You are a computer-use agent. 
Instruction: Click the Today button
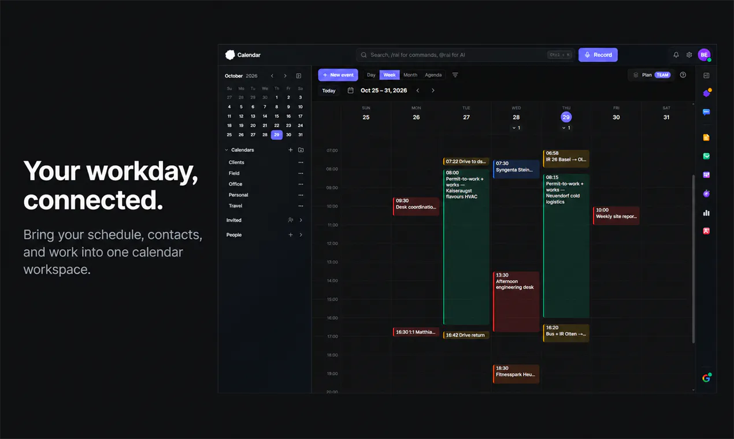pyautogui.click(x=329, y=91)
